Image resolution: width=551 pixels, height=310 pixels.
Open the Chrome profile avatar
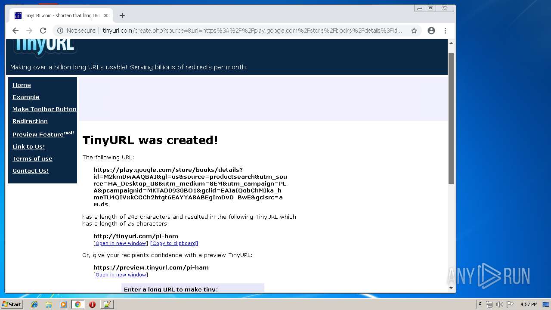pos(431,31)
